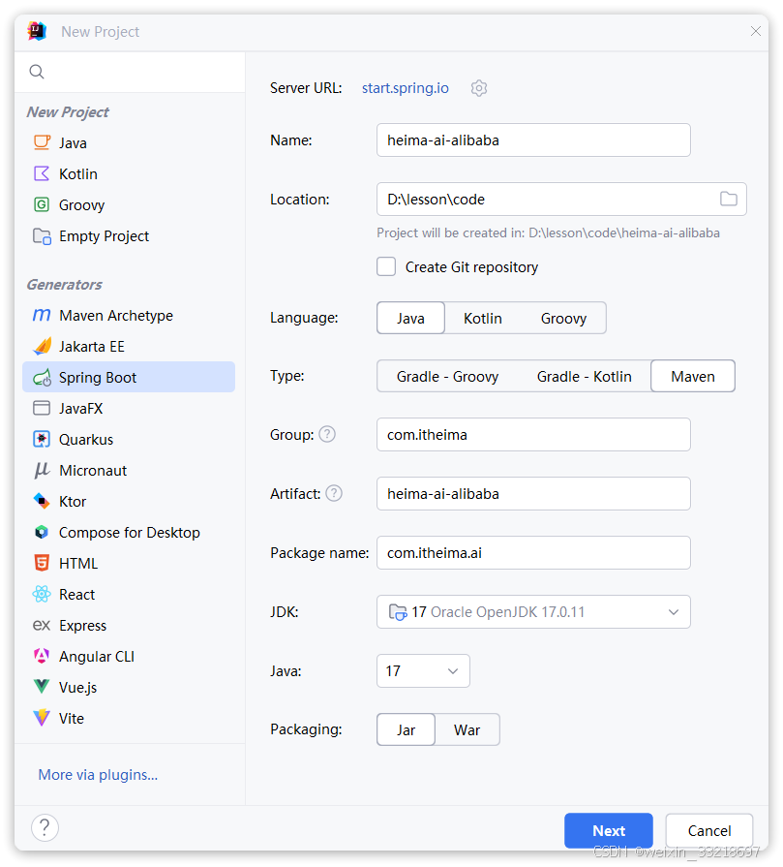This screenshot has width=783, height=867.
Task: Select Compose for Desktop label
Action: (x=130, y=533)
